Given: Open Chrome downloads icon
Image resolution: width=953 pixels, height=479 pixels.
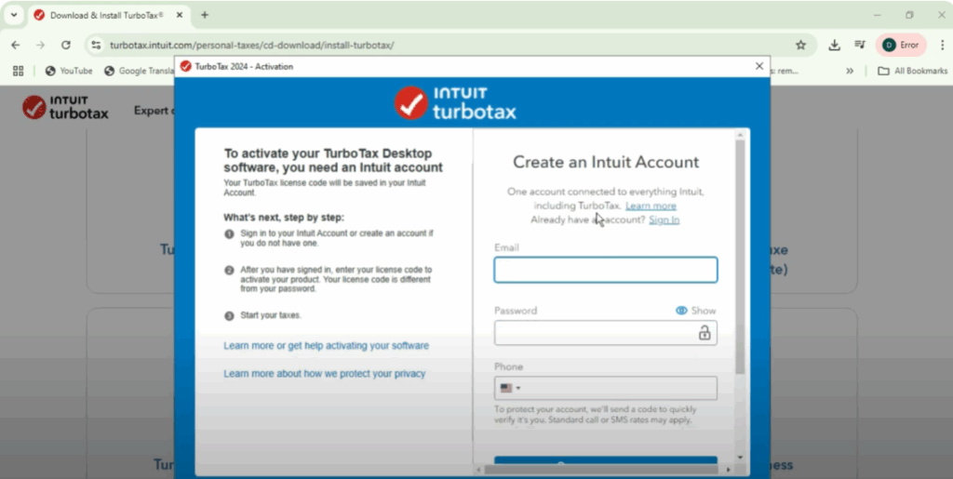Looking at the screenshot, I should [x=835, y=45].
